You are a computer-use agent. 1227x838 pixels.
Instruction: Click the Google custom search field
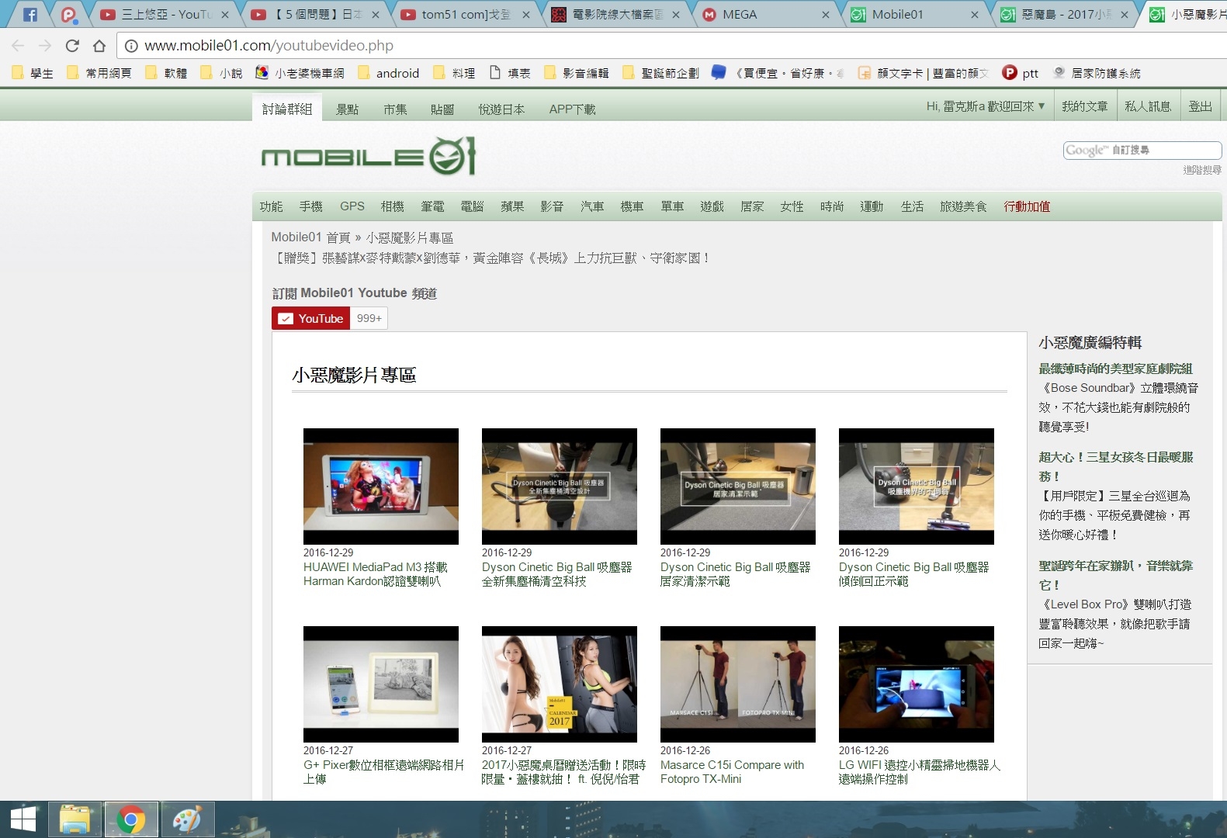click(x=1142, y=150)
